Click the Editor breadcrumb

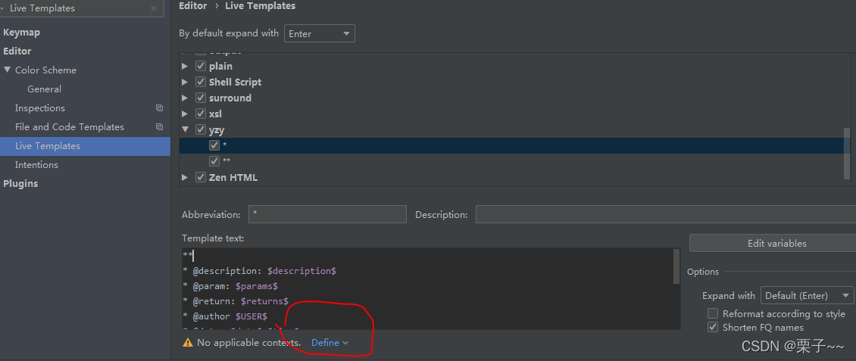pyautogui.click(x=192, y=6)
